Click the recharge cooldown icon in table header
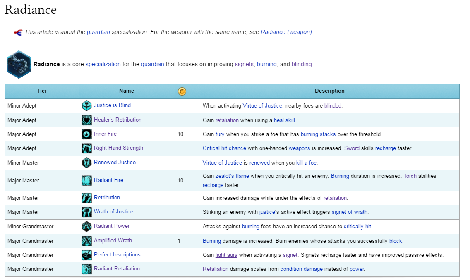 182,91
